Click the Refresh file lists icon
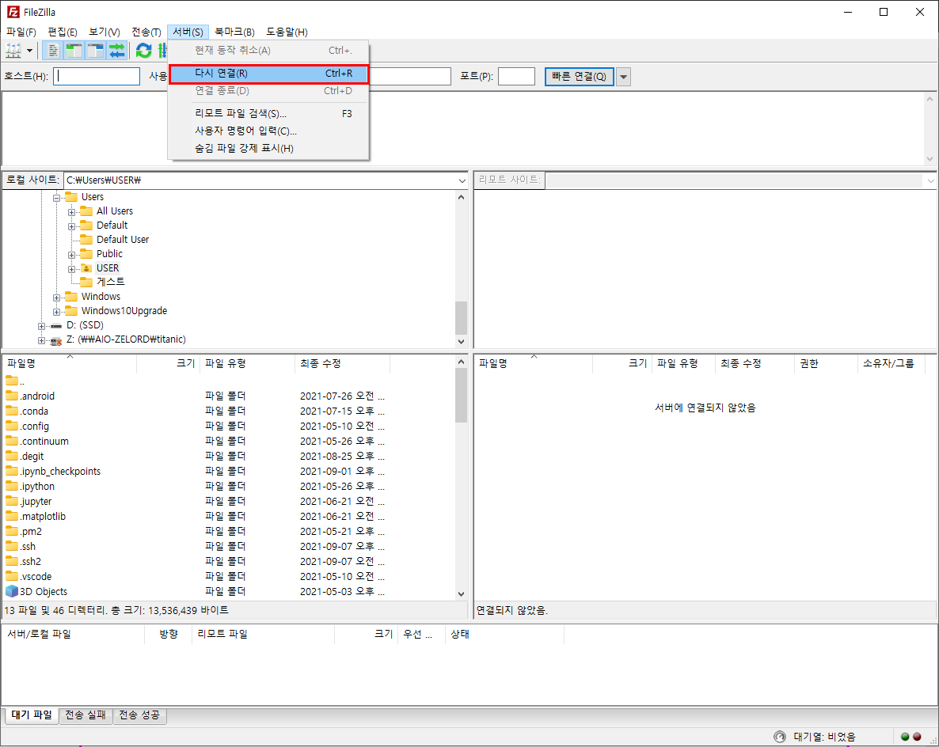Image resolution: width=939 pixels, height=747 pixels. [x=144, y=51]
